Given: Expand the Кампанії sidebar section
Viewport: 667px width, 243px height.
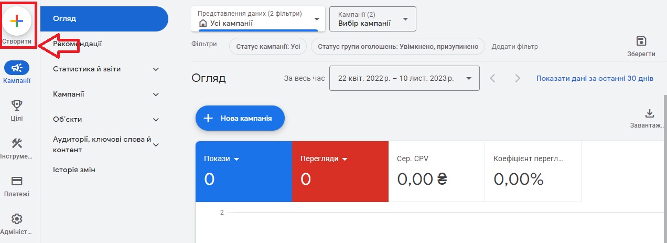Looking at the screenshot, I should (156, 94).
